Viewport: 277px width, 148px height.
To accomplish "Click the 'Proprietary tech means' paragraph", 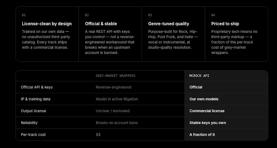I will (x=234, y=42).
